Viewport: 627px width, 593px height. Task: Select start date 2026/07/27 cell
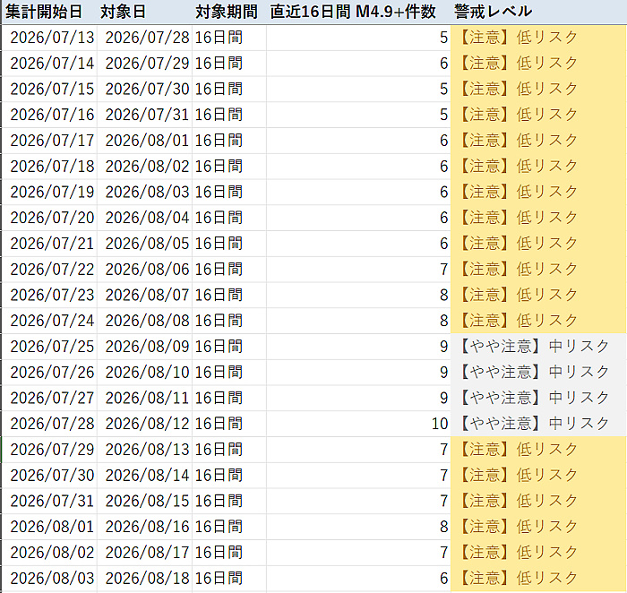[x=49, y=398]
